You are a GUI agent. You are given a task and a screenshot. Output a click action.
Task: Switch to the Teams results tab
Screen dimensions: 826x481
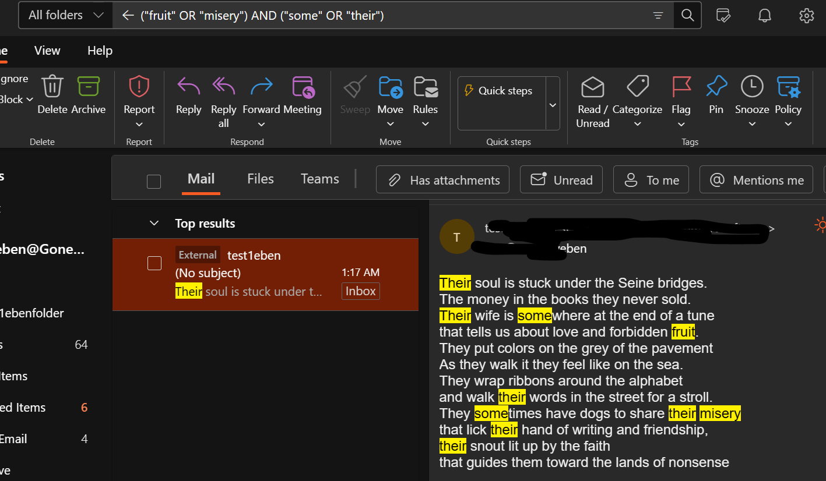[x=320, y=179]
